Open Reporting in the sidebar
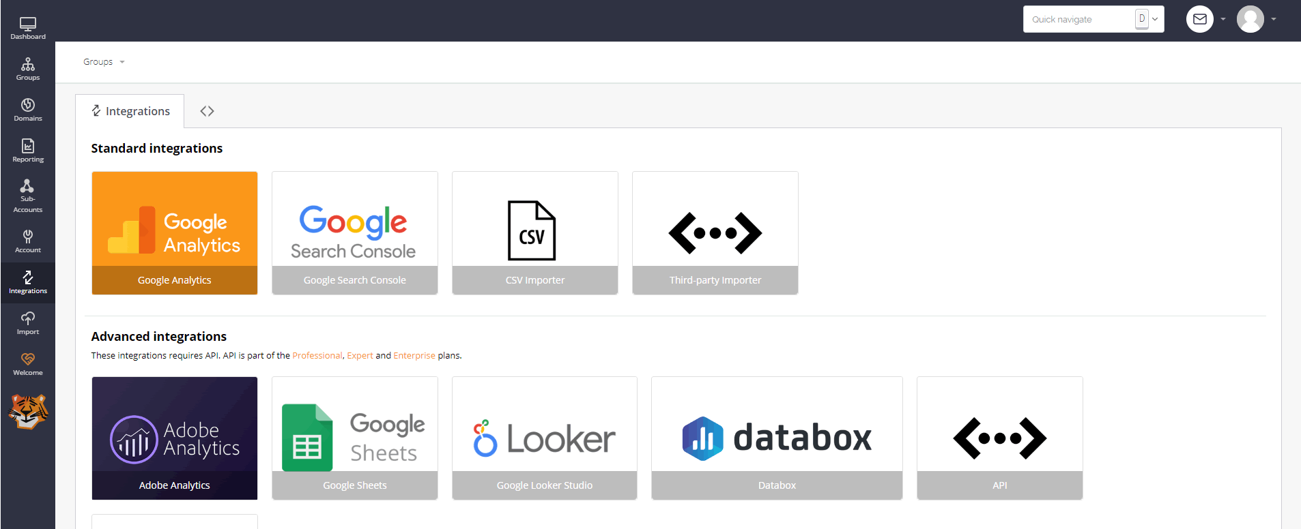 click(28, 151)
